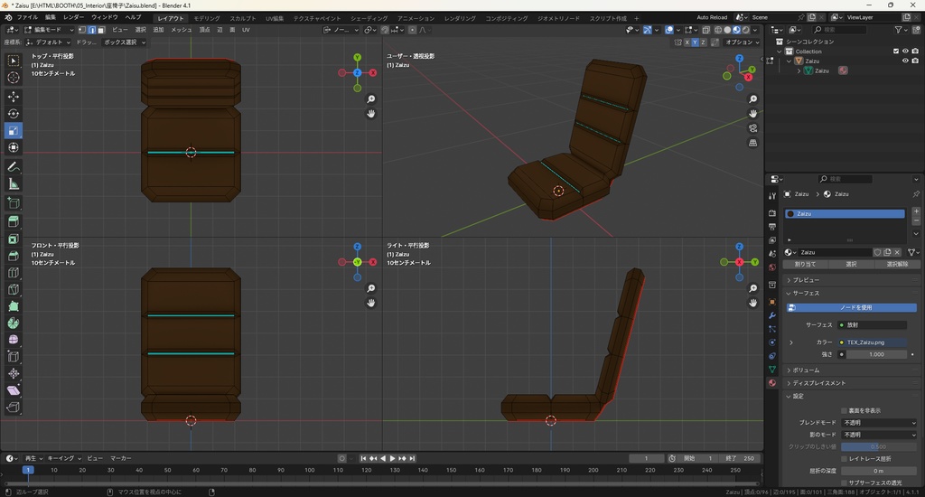Click the camera view icon in the perspective viewport
Image resolution: width=925 pixels, height=497 pixels.
pyautogui.click(x=753, y=128)
